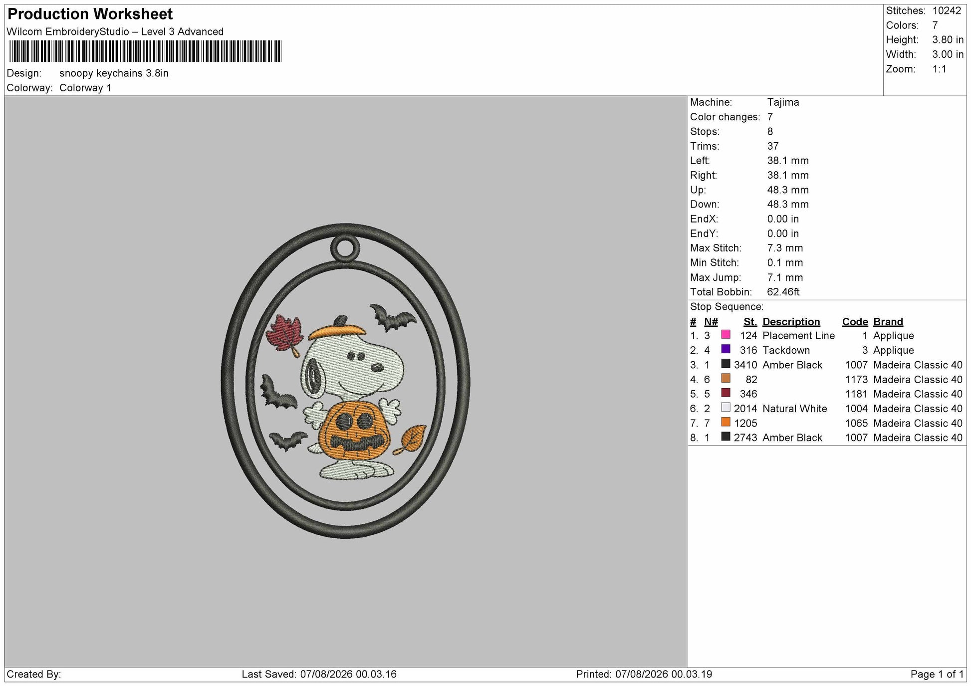Select stitch count "2014" in stop row 6
971x686 pixels.
(745, 409)
